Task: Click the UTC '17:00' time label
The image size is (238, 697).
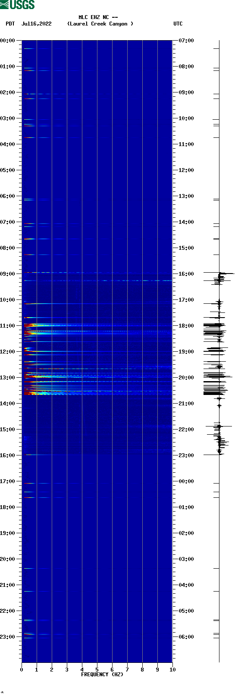Action: (186, 300)
